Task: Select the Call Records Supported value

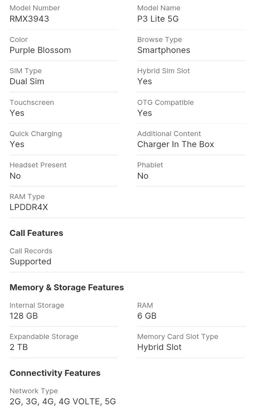Action: [30, 261]
